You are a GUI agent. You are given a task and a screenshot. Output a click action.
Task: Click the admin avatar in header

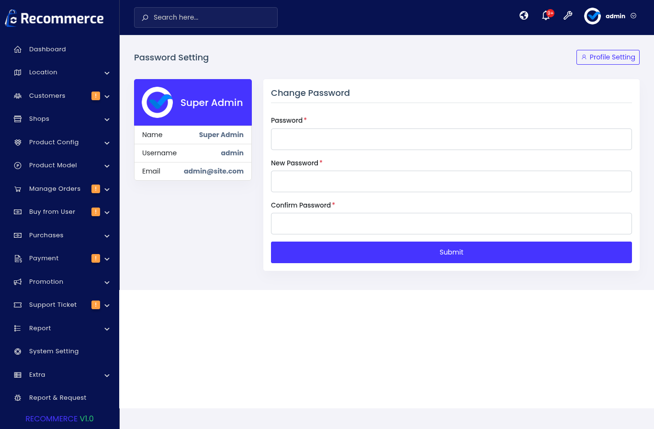click(592, 16)
